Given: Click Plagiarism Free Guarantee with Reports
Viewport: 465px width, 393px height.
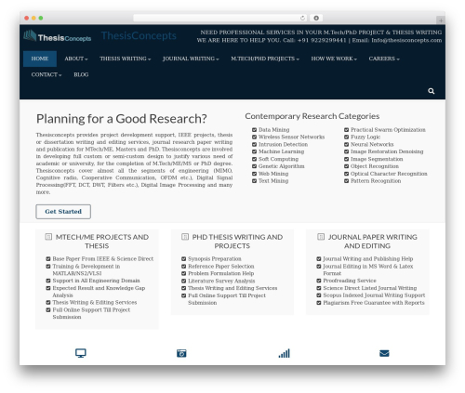Looking at the screenshot, I should tap(374, 303).
